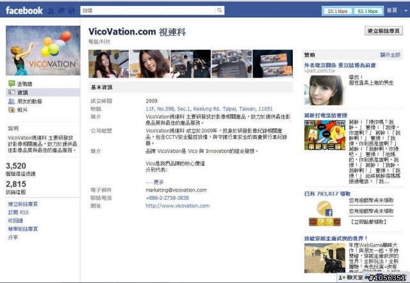Click 分享 share link

pyautogui.click(x=13, y=238)
